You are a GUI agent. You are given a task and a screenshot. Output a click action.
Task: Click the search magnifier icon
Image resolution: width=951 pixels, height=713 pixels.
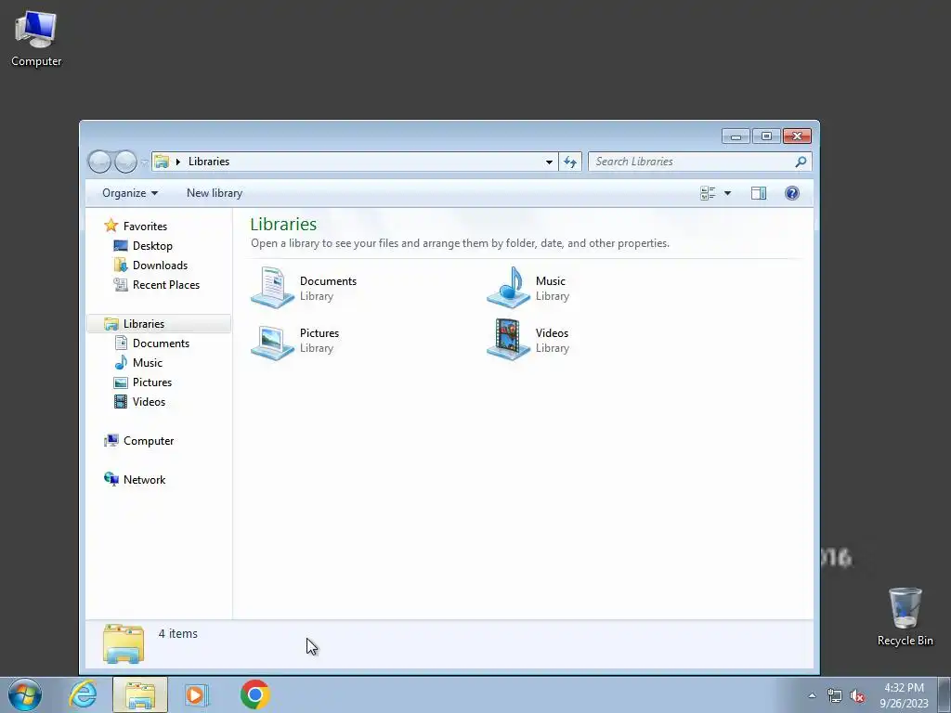[801, 162]
